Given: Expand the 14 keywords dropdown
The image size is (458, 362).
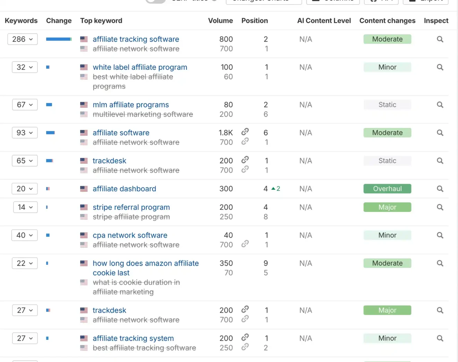Looking at the screenshot, I should (x=25, y=207).
